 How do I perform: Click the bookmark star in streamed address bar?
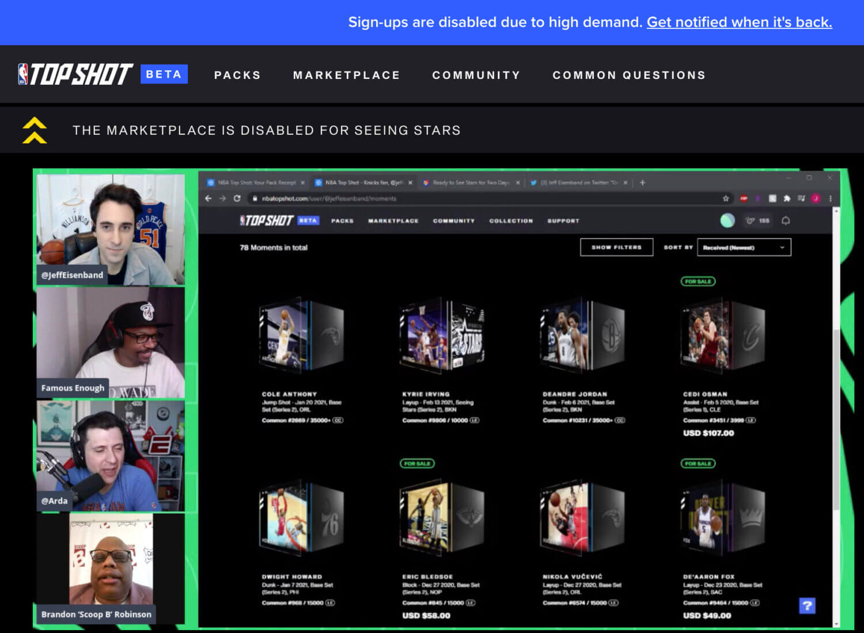[x=726, y=199]
